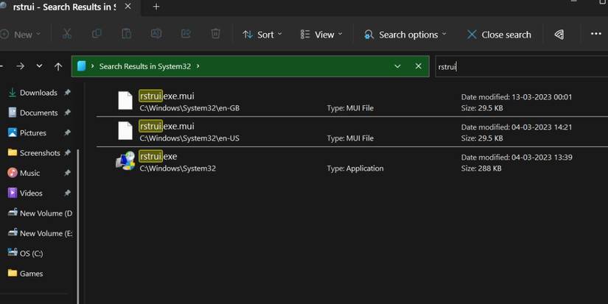Select OS (C:) drive in sidebar
This screenshot has width=608, height=304.
point(31,253)
